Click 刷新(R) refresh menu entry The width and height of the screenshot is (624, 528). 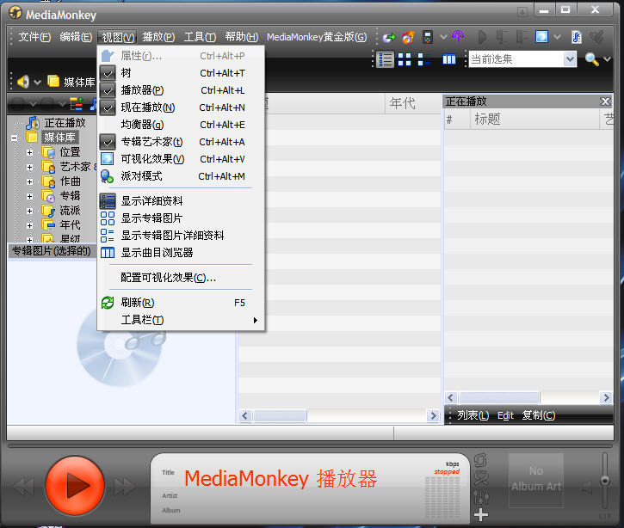[181, 303]
